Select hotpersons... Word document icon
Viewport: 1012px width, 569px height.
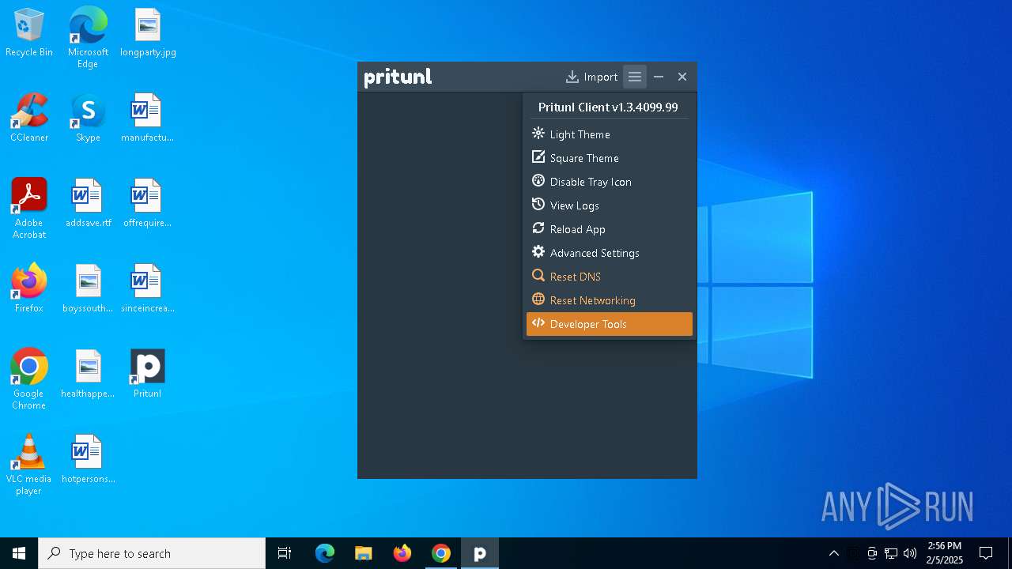(x=88, y=460)
